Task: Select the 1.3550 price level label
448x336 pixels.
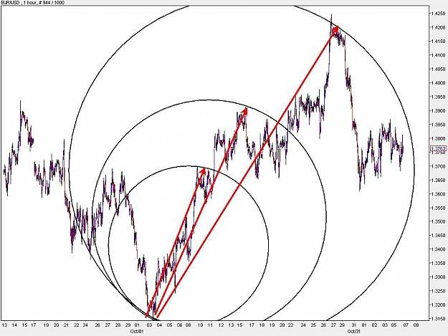Action: coord(438,208)
